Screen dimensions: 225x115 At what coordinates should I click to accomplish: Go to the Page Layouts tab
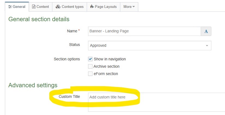(103, 7)
